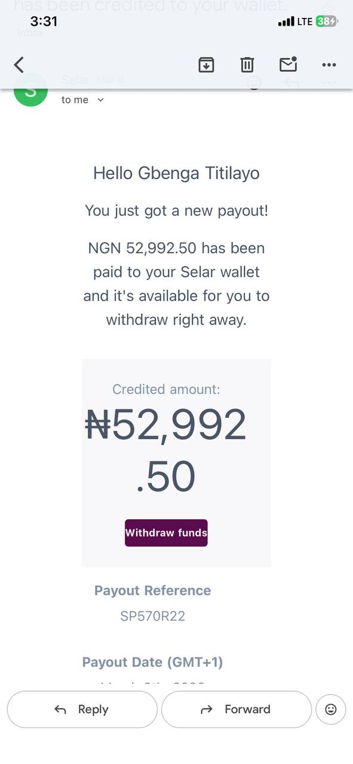Tap the credited amount ₦52,992.50
This screenshot has width=353, height=764.
pyautogui.click(x=166, y=448)
